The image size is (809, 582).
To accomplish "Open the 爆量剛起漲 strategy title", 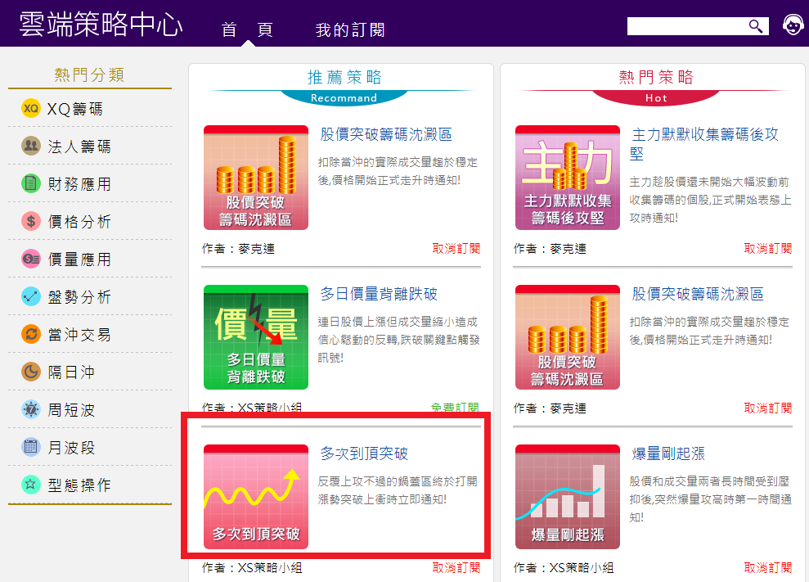I will 668,453.
